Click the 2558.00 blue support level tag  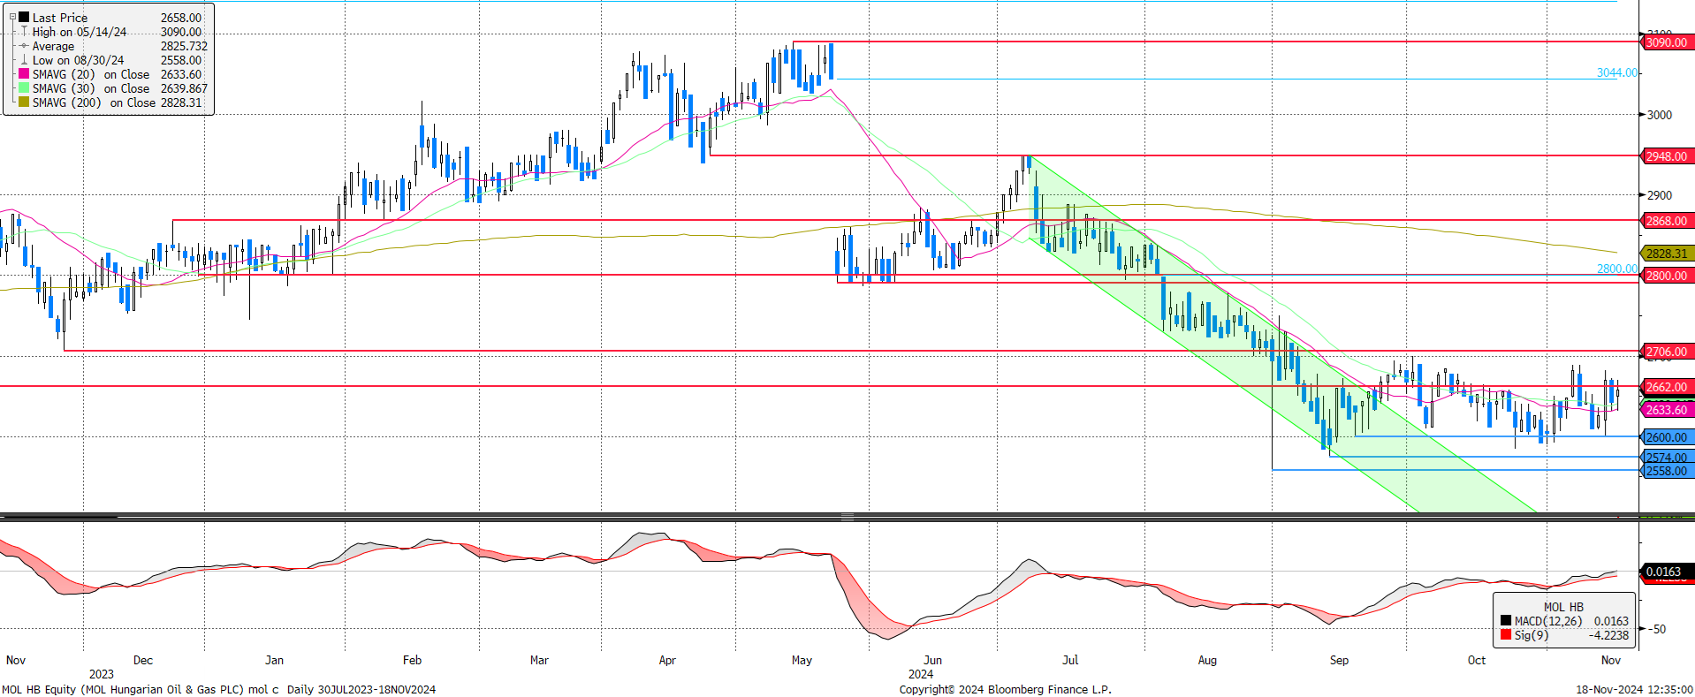click(1667, 471)
